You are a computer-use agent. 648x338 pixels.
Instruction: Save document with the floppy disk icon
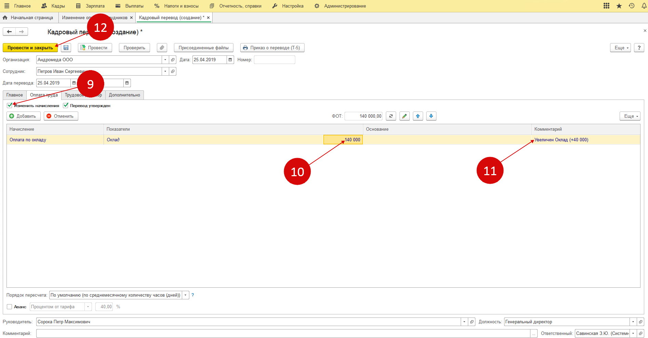[x=66, y=48]
